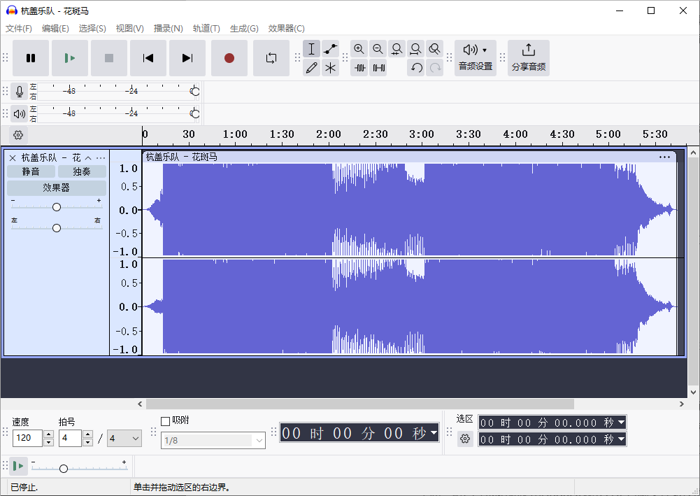Image resolution: width=700 pixels, height=496 pixels.
Task: Open the beat denominator dropdown showing 4
Action: click(124, 438)
